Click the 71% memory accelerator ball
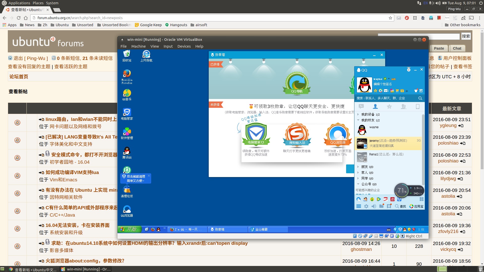 pos(401,191)
